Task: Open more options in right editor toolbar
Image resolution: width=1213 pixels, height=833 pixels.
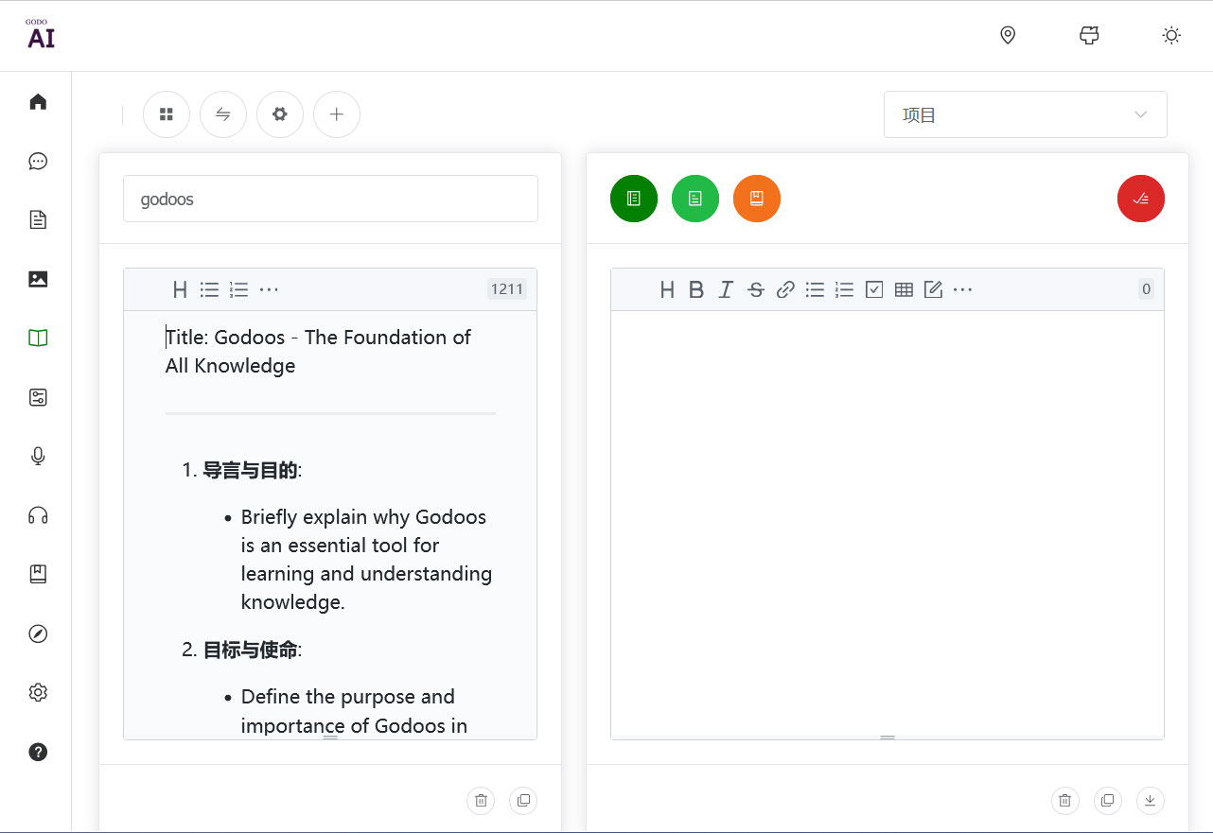Action: [x=962, y=289]
